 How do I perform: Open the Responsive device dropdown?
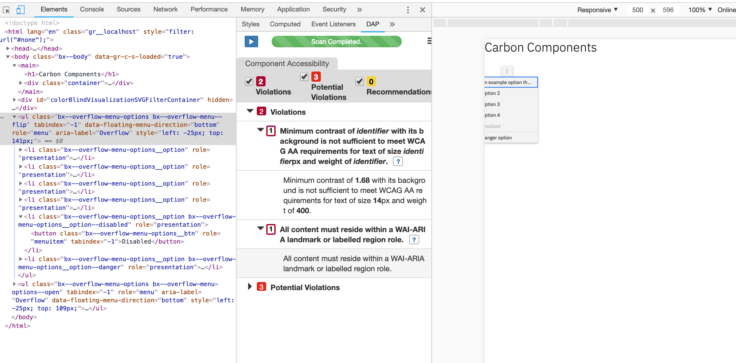point(597,10)
